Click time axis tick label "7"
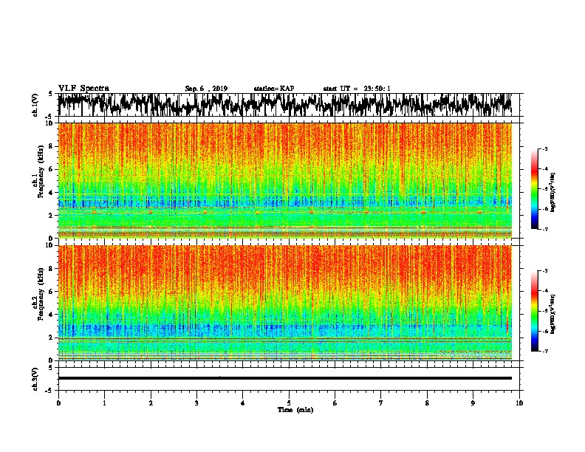Viewport: 585px width, 452px height. click(x=381, y=403)
